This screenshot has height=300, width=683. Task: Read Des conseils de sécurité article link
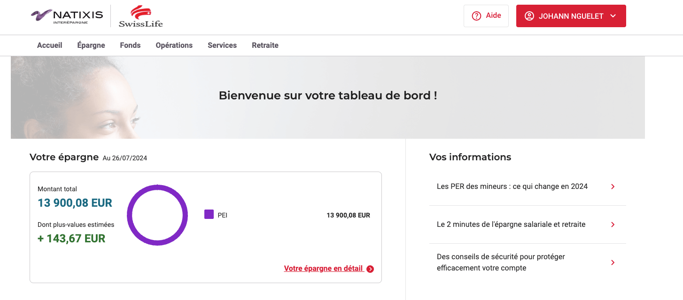[x=501, y=262]
